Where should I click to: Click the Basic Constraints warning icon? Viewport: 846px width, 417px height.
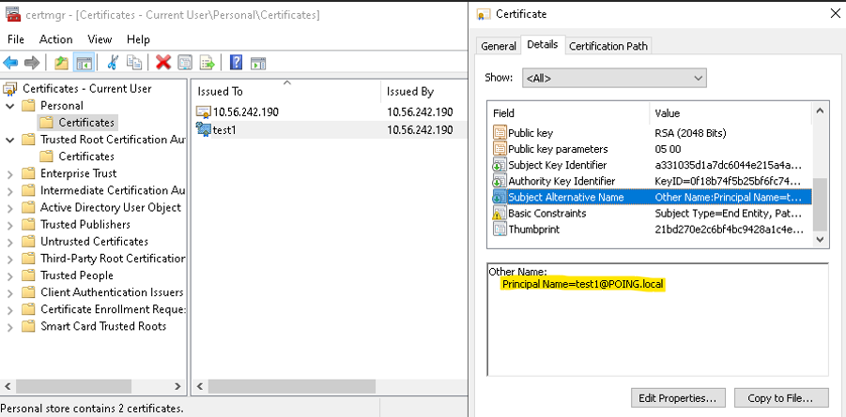coord(500,214)
